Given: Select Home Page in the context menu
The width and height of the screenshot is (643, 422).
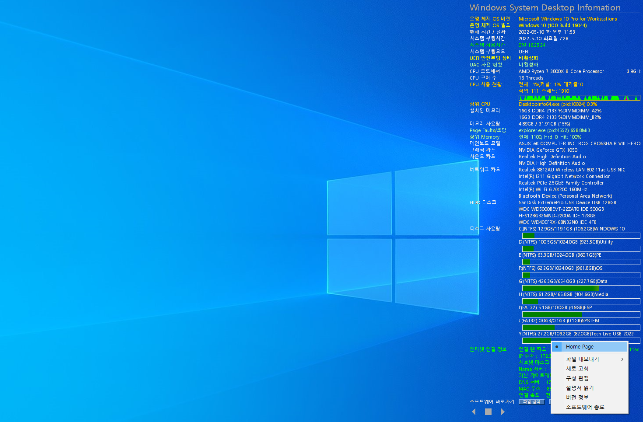Looking at the screenshot, I should [590, 347].
